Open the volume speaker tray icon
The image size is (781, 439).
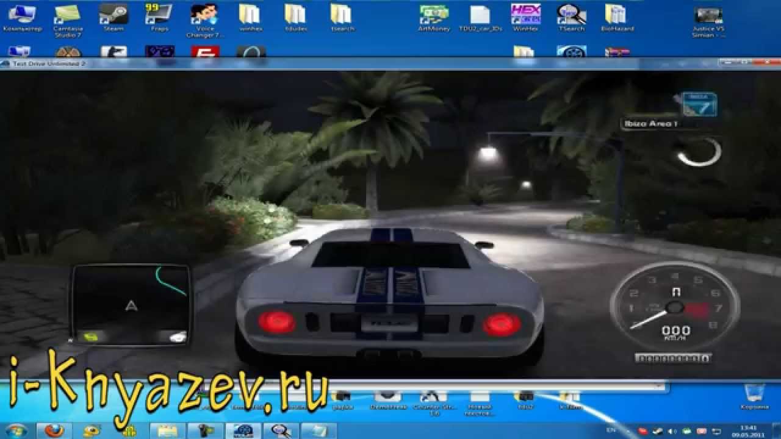(x=672, y=430)
